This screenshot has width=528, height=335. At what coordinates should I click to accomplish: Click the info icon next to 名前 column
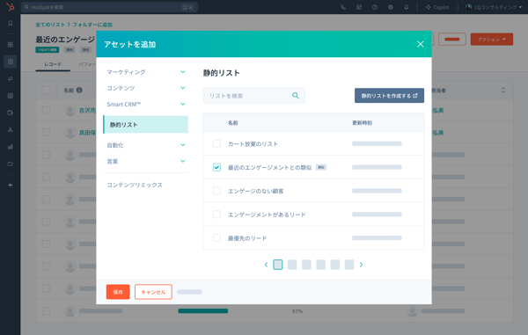(79, 91)
